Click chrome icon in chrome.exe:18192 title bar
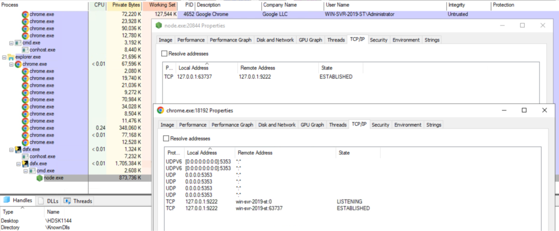Screen dimensions: 559x231 [161, 110]
